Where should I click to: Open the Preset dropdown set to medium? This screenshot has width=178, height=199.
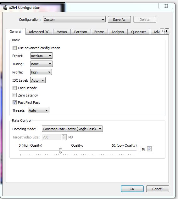coord(42,56)
